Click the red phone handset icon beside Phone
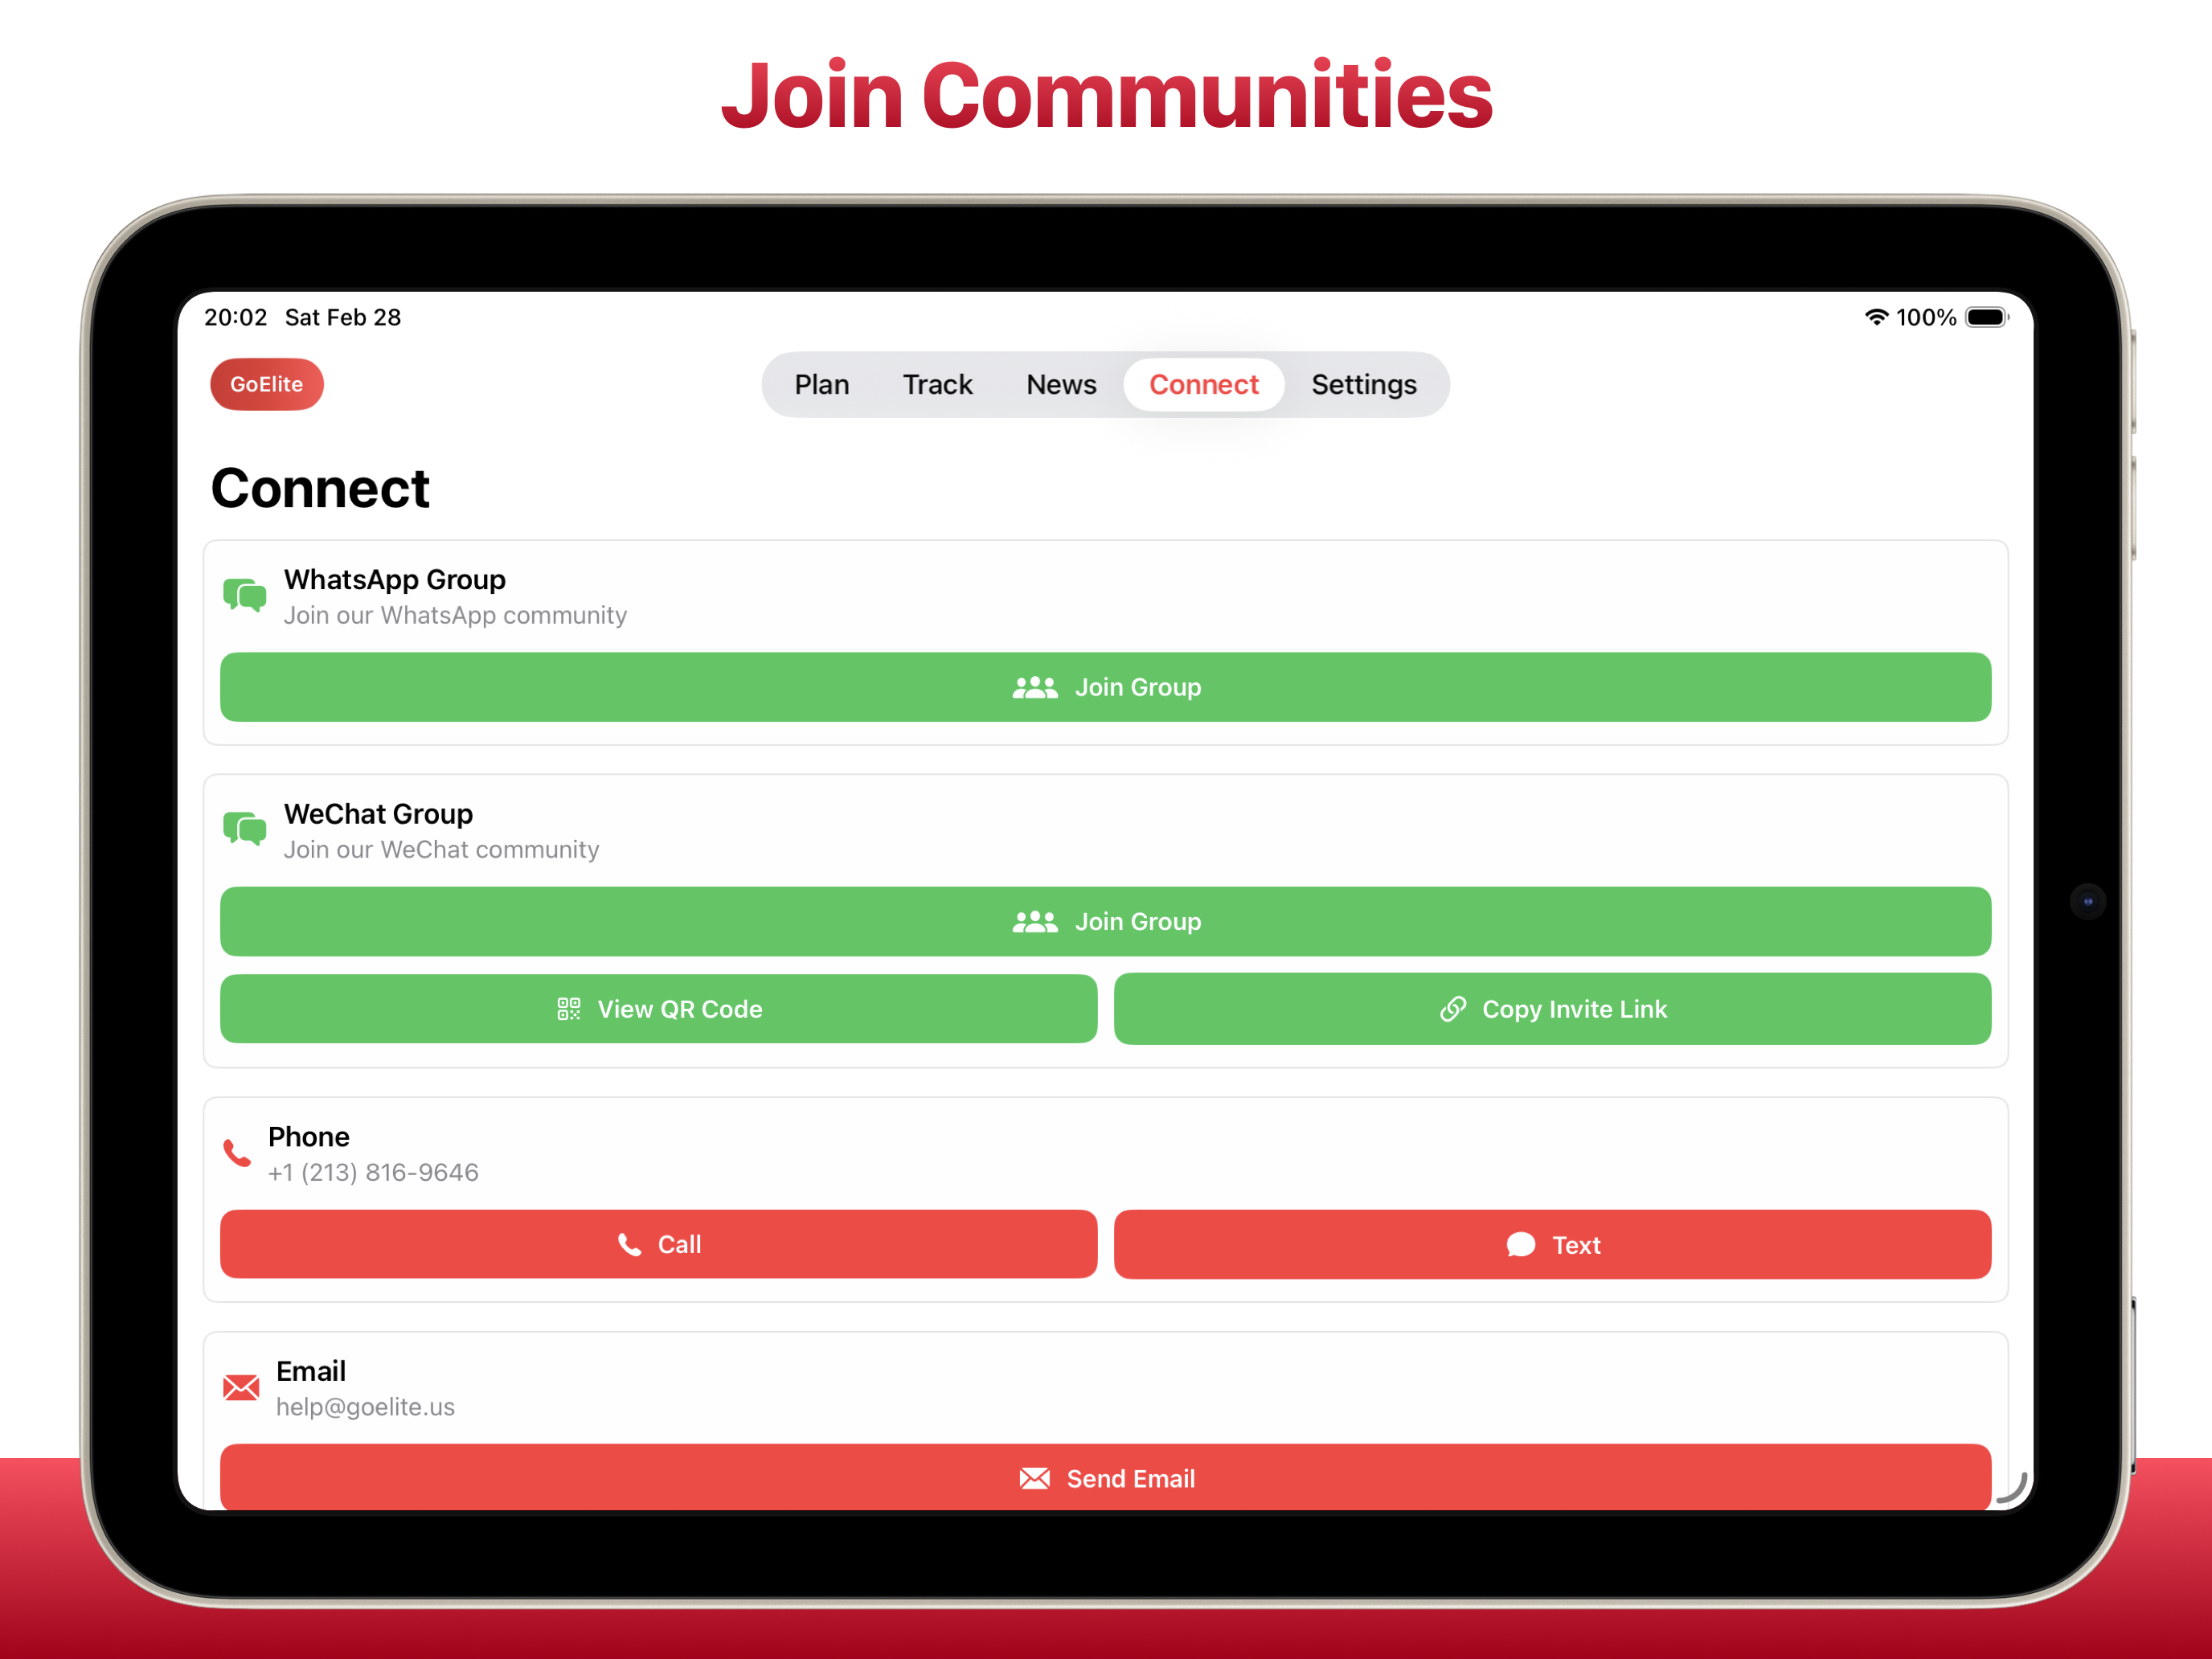The image size is (2212, 1659). pyautogui.click(x=237, y=1153)
